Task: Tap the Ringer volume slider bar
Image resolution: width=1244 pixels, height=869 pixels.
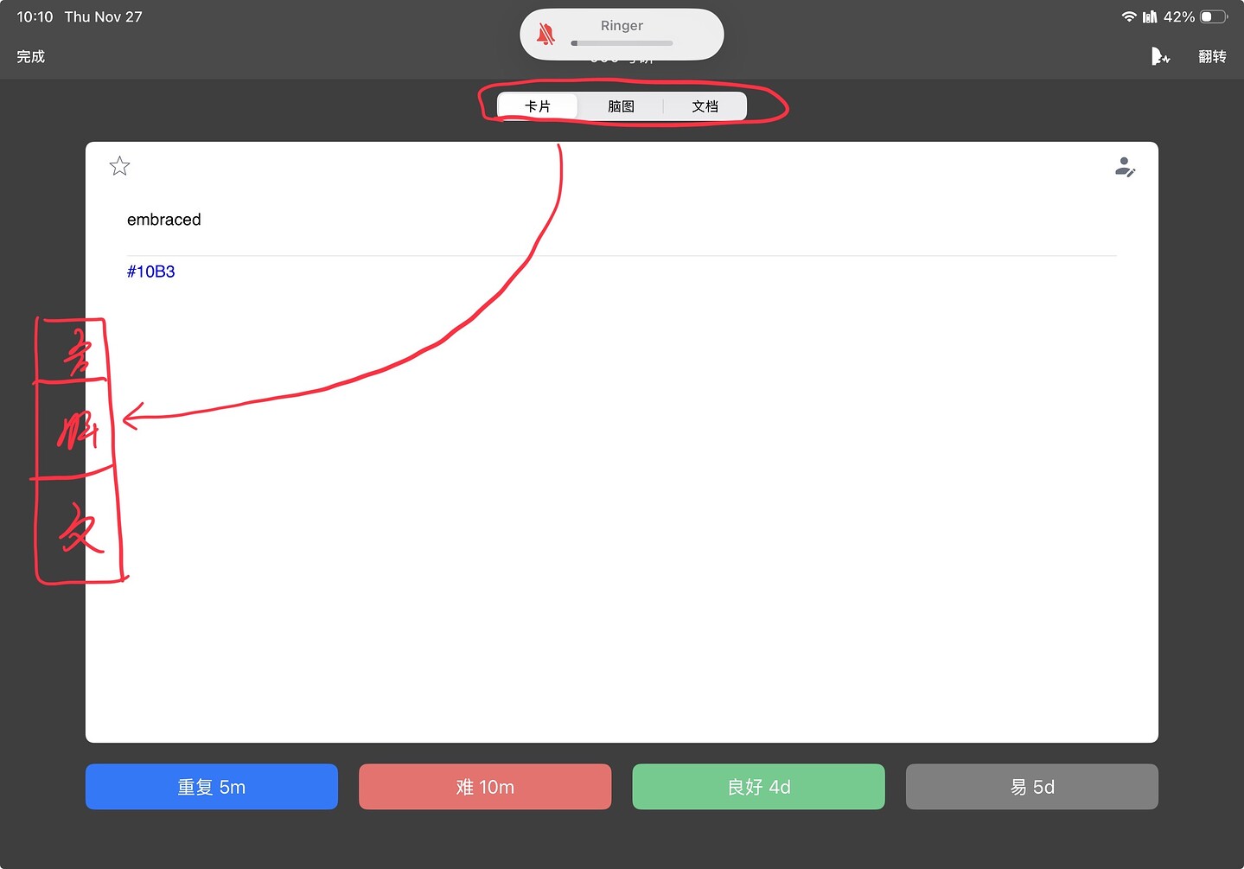Action: point(622,43)
